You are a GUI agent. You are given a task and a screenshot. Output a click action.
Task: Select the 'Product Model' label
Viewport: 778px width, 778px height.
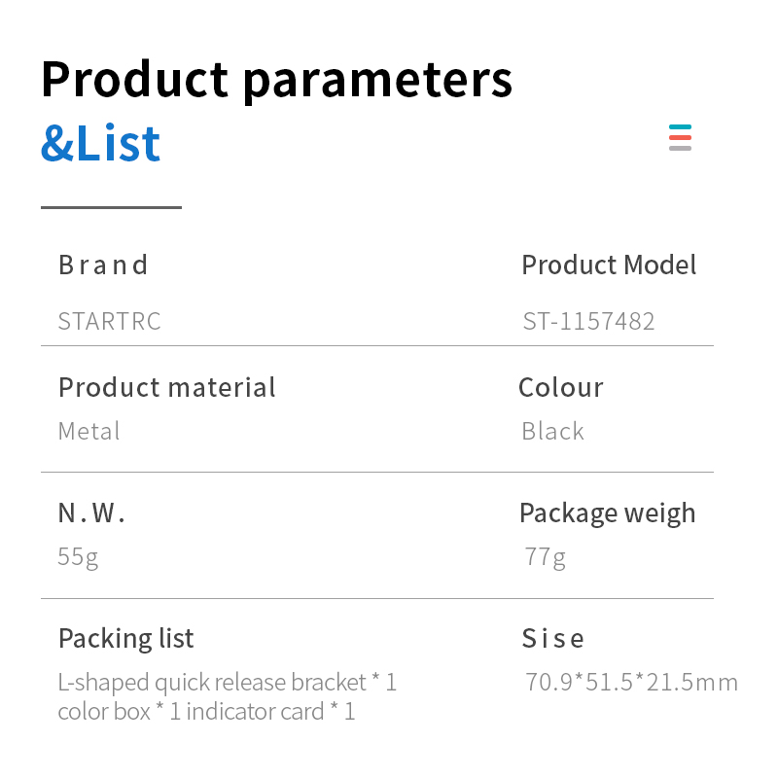point(609,265)
